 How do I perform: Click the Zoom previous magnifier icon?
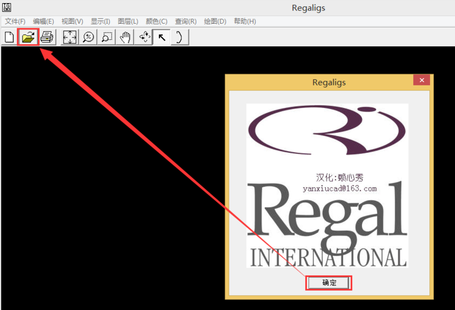click(89, 37)
